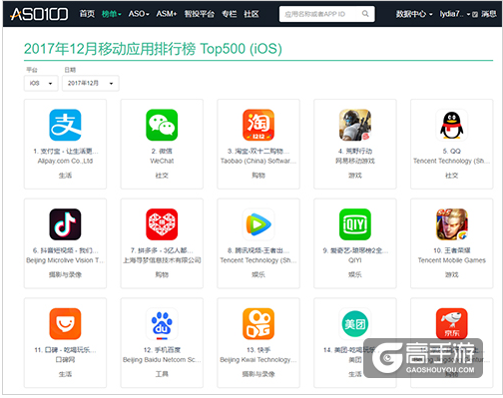
Task: Click the 摄影与录像 category under Douyin
Action: click(x=65, y=274)
